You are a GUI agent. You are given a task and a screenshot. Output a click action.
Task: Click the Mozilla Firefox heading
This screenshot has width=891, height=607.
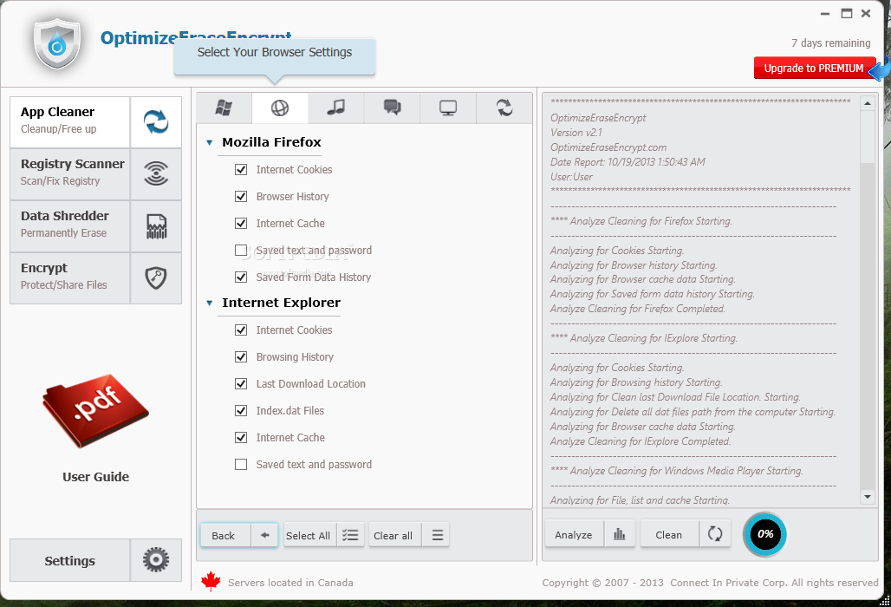click(x=271, y=142)
